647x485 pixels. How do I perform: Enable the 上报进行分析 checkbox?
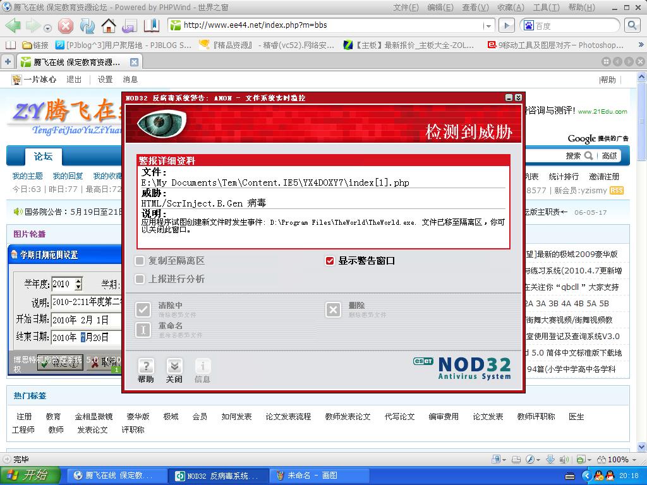point(140,279)
